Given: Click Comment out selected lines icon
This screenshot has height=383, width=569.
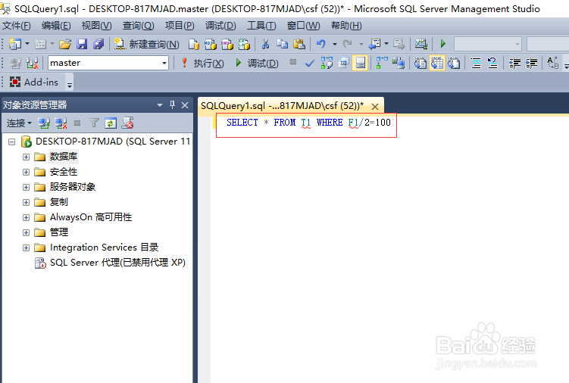Looking at the screenshot, I should [476, 63].
